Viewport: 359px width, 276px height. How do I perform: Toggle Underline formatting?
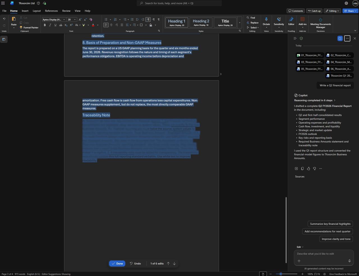pyautogui.click(x=55, y=25)
